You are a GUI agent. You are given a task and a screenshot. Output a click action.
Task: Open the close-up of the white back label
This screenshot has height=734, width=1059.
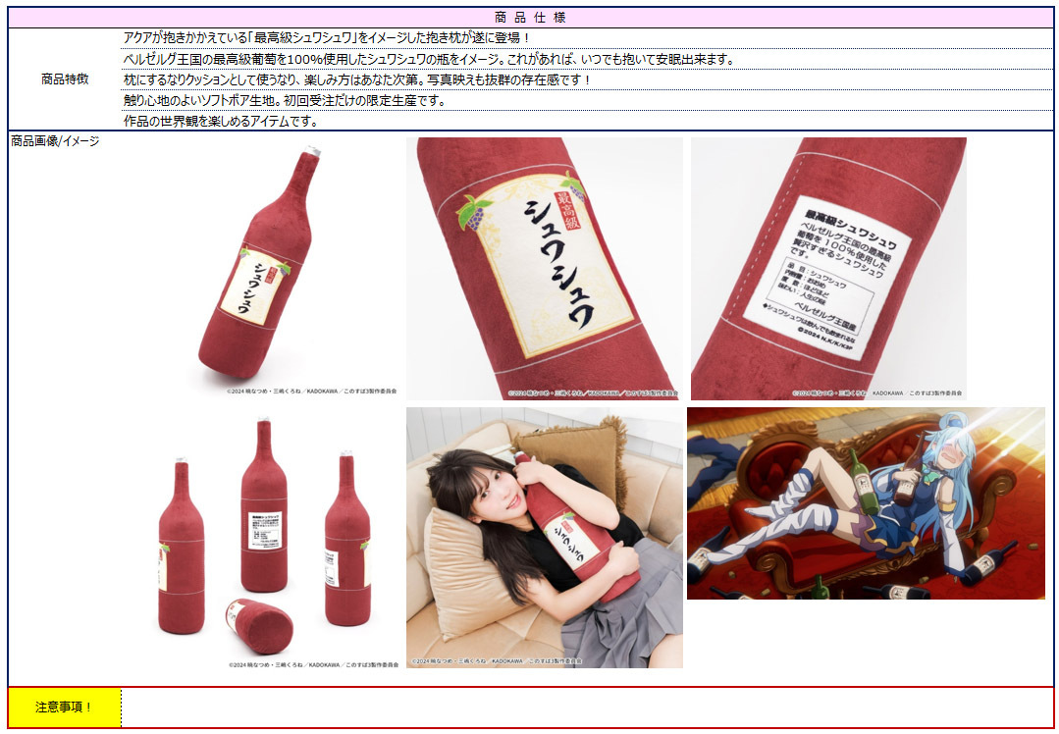click(x=828, y=269)
